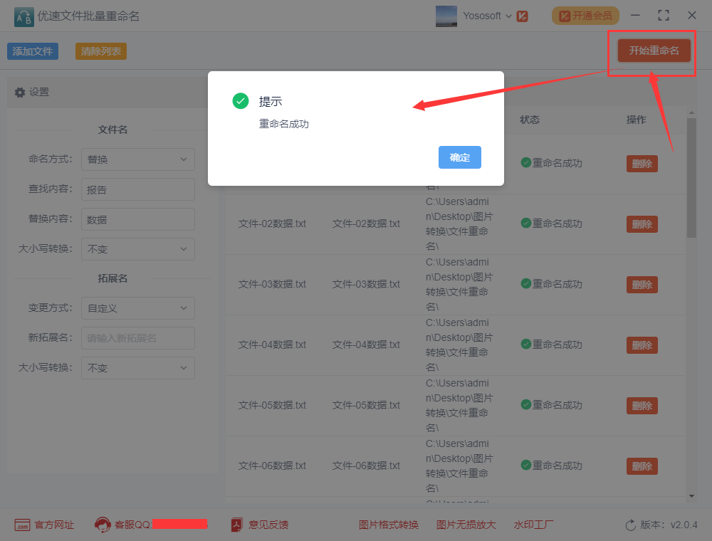Screen dimensions: 712x541
Task: Click the 开始重命名 button
Action: (x=654, y=51)
